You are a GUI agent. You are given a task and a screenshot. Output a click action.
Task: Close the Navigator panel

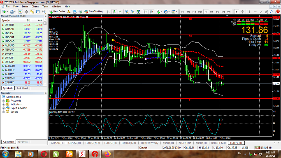coord(46,93)
